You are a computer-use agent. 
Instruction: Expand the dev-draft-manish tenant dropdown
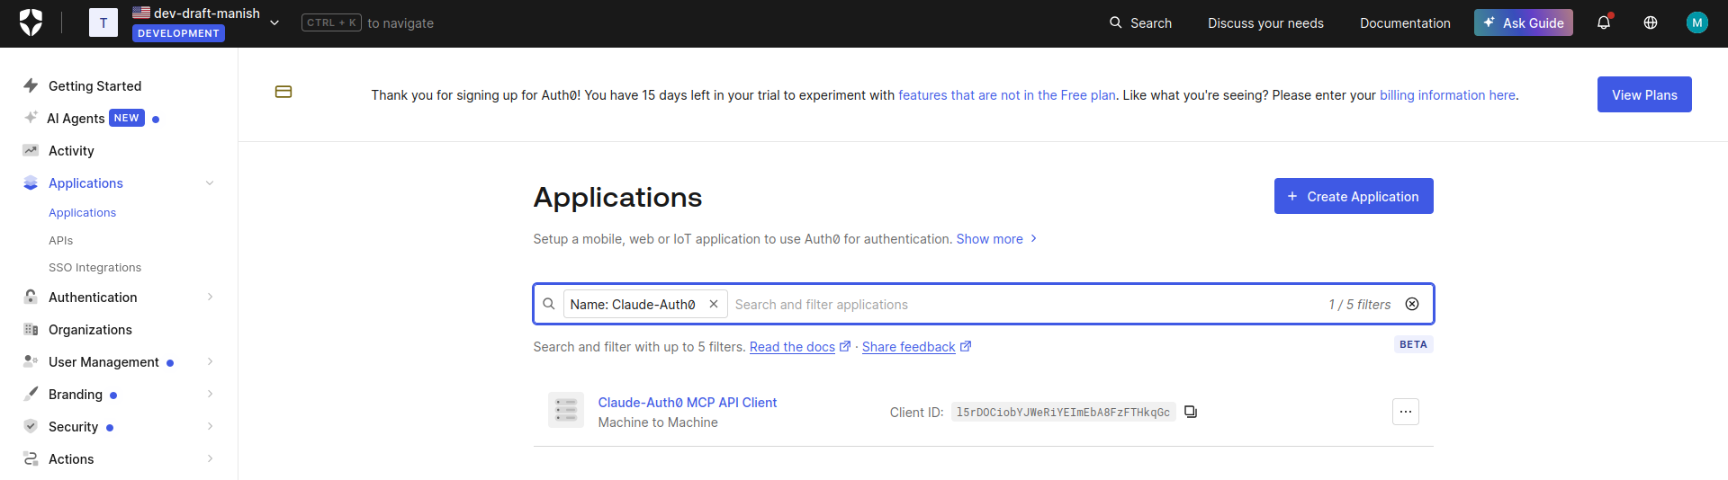(274, 22)
